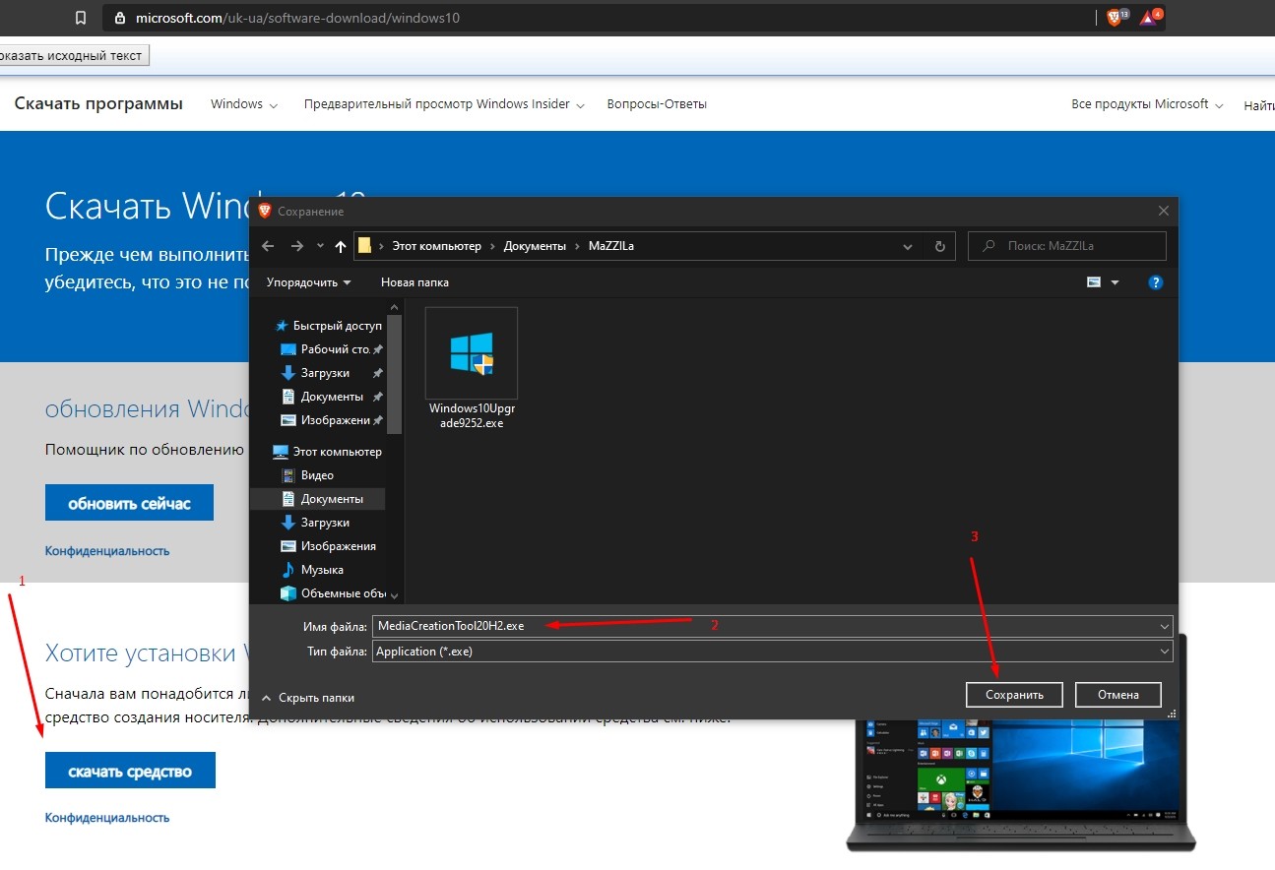1275x870 pixels.
Task: Click the lock icon next to microsoft.com URL
Action: pos(120,18)
